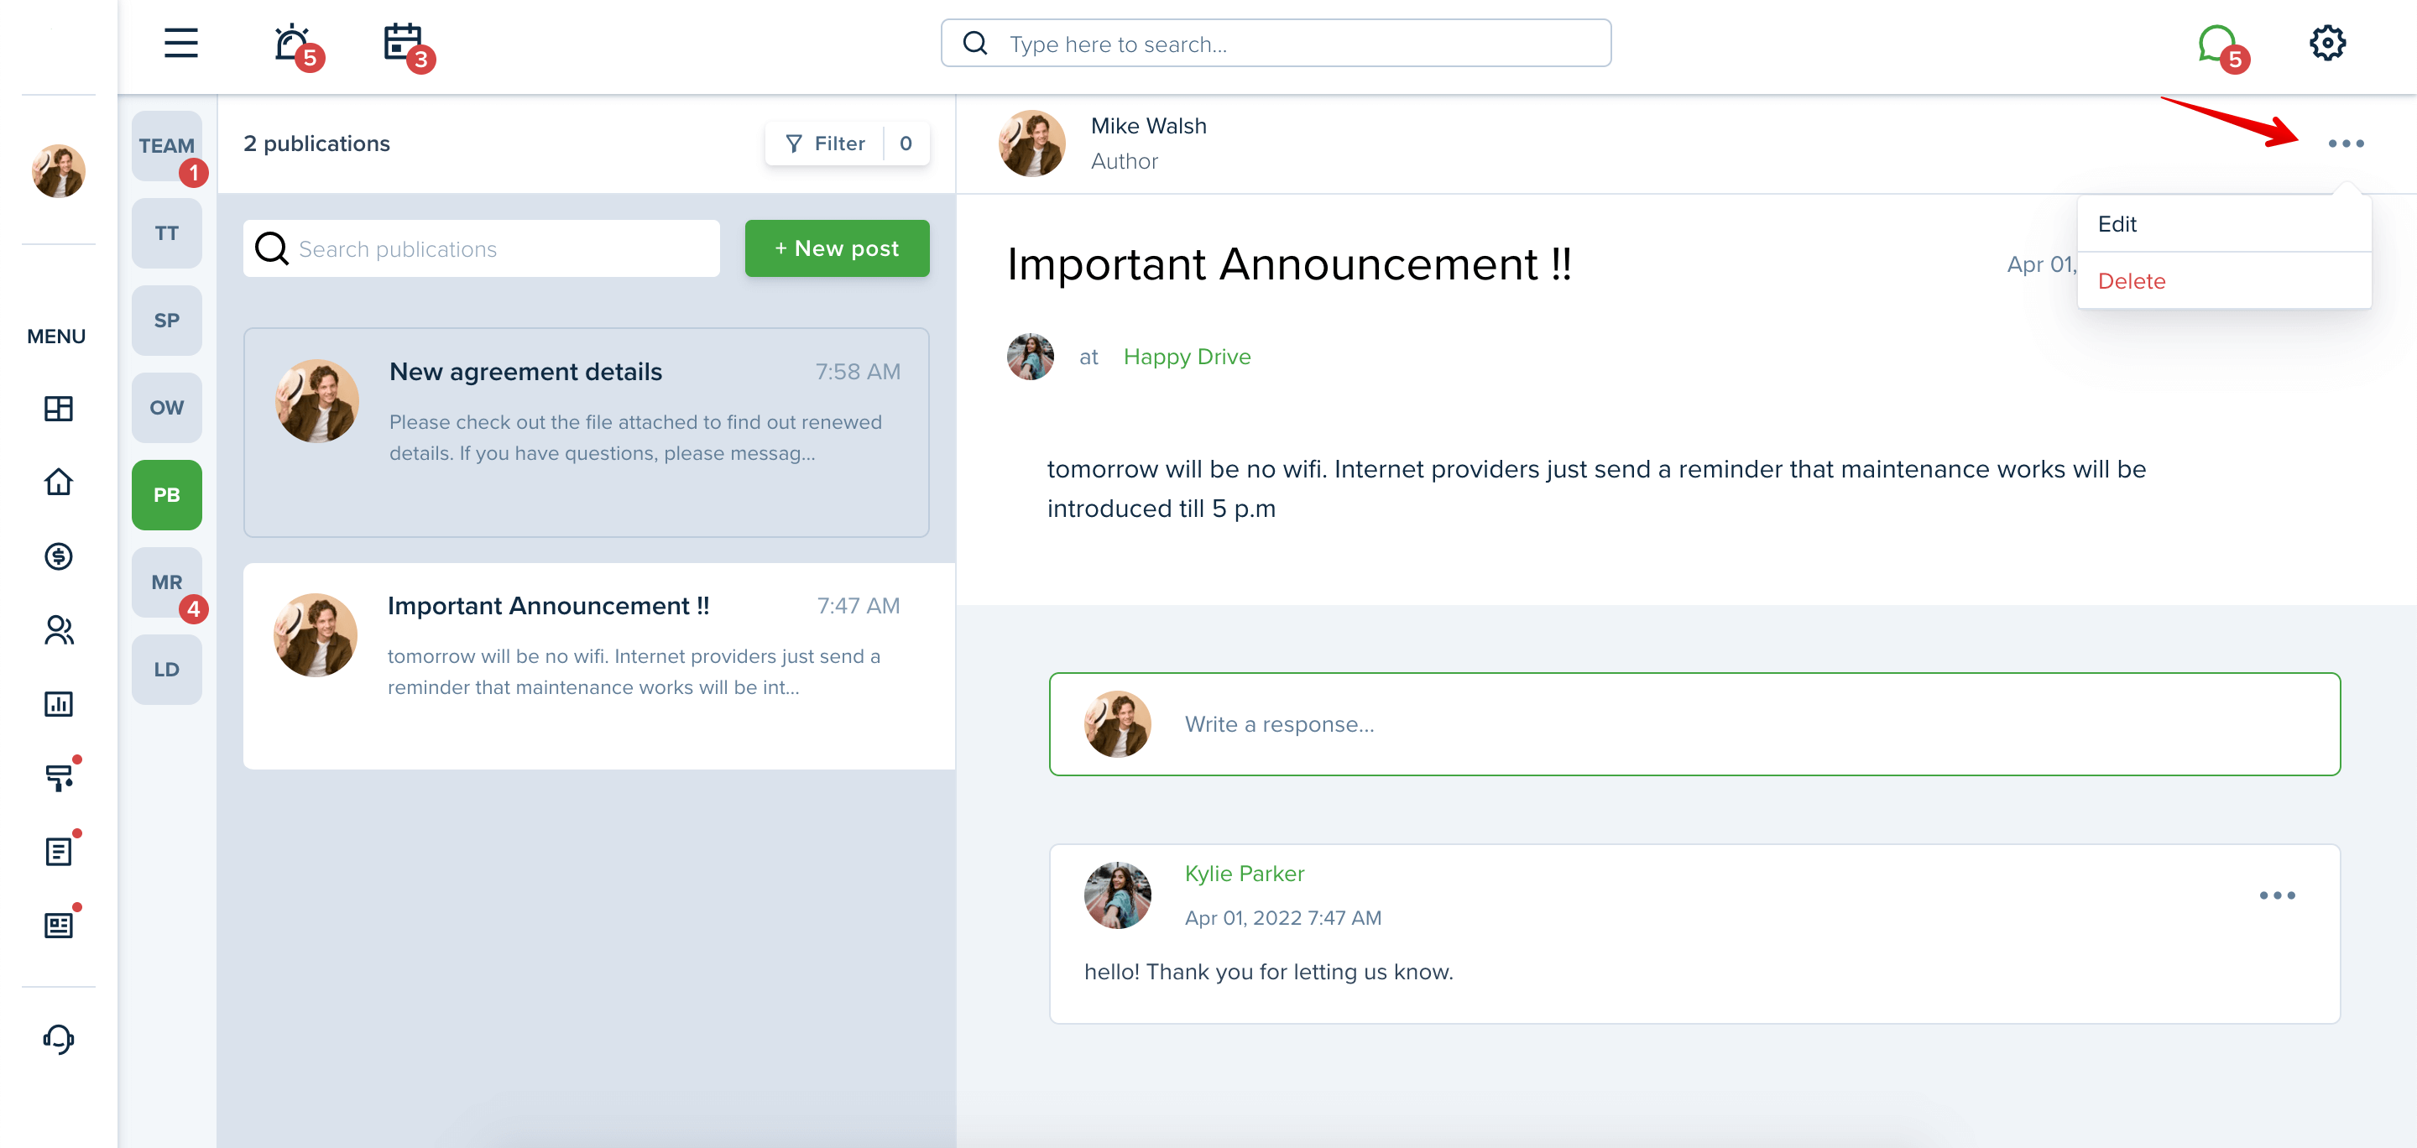Click Kylie Parker comment avatar
Image resolution: width=2417 pixels, height=1148 pixels.
[x=1118, y=895]
